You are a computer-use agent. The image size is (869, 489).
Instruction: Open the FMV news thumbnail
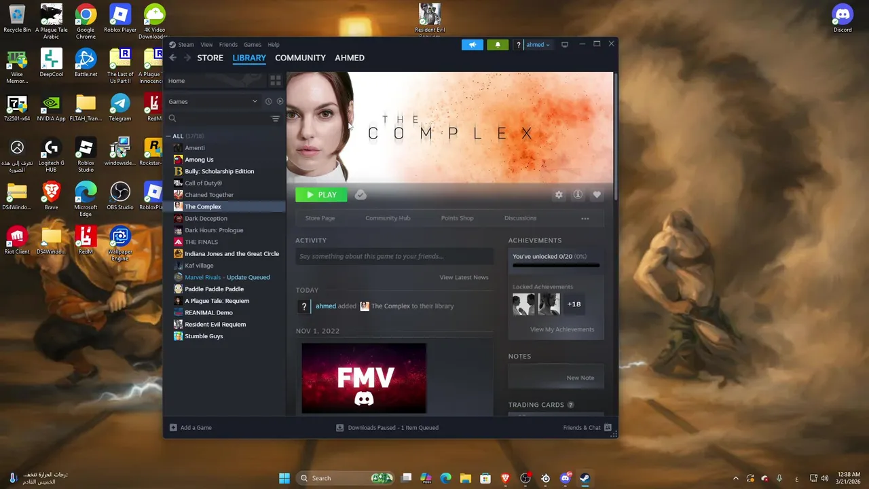[x=364, y=378]
